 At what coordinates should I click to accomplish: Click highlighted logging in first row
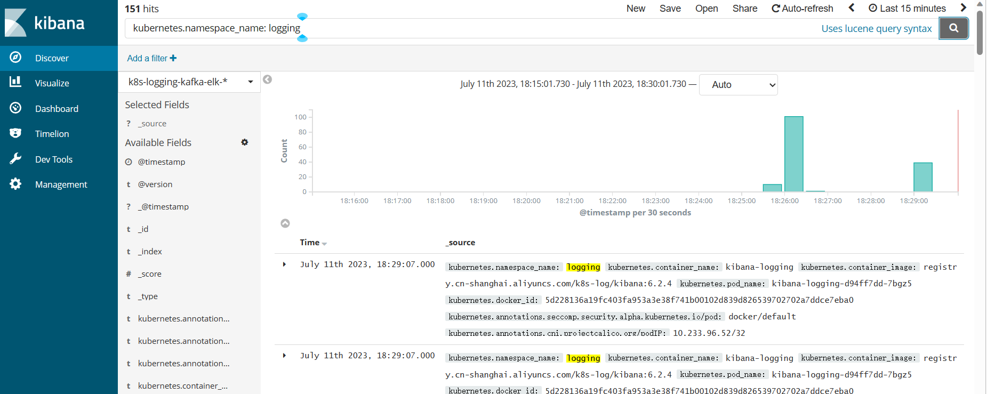(583, 267)
